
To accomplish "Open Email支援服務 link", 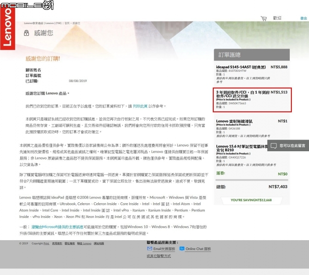I will coord(164,249).
